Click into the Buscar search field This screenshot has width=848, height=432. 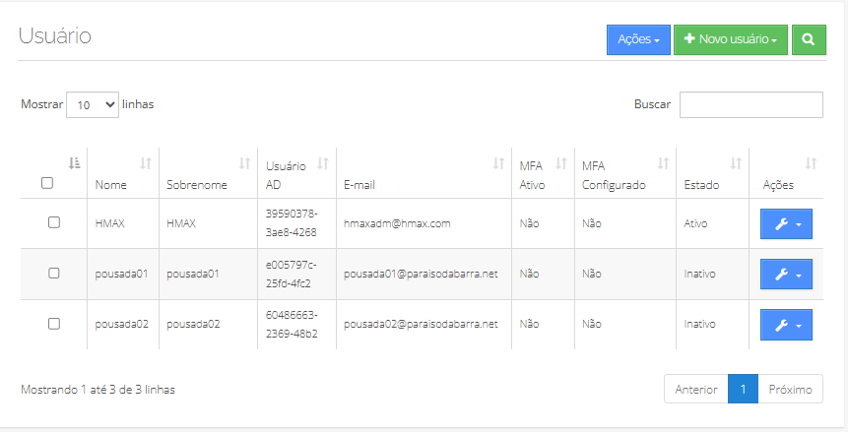(x=750, y=104)
